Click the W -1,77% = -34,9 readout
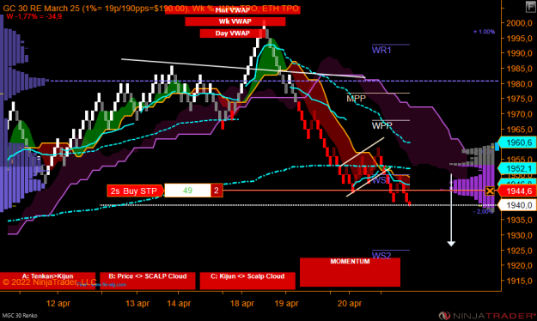537x321 pixels. 34,16
